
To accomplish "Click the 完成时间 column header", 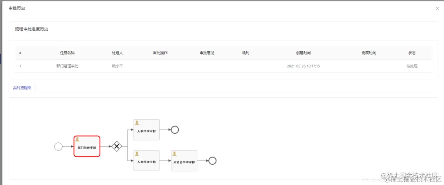I will [x=369, y=53].
